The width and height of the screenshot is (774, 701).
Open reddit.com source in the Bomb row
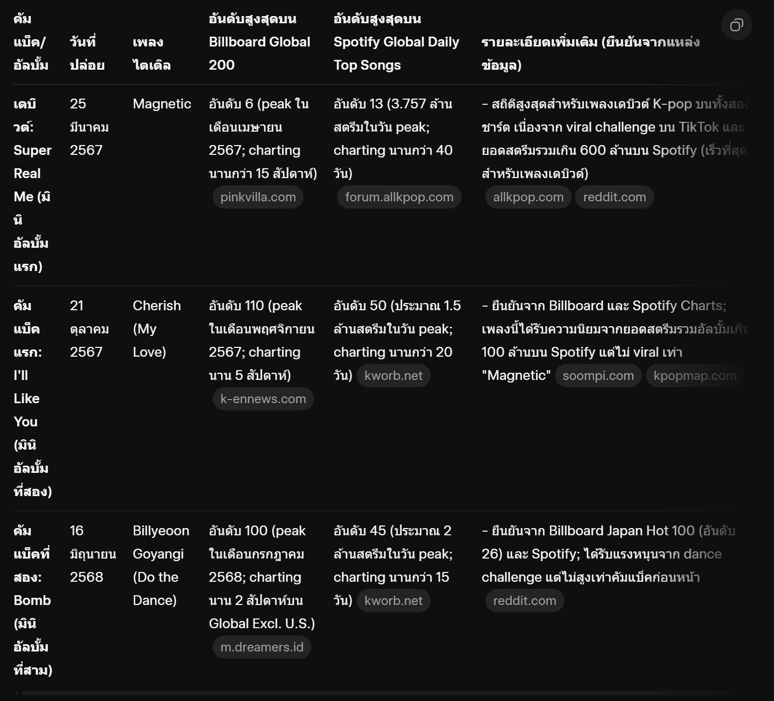[524, 601]
